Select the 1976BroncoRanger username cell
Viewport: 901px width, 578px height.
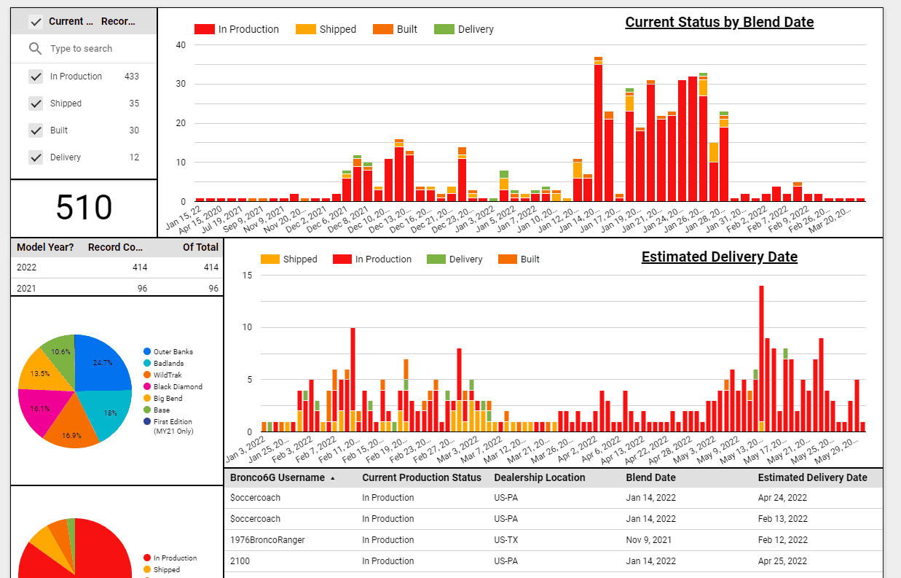[267, 540]
